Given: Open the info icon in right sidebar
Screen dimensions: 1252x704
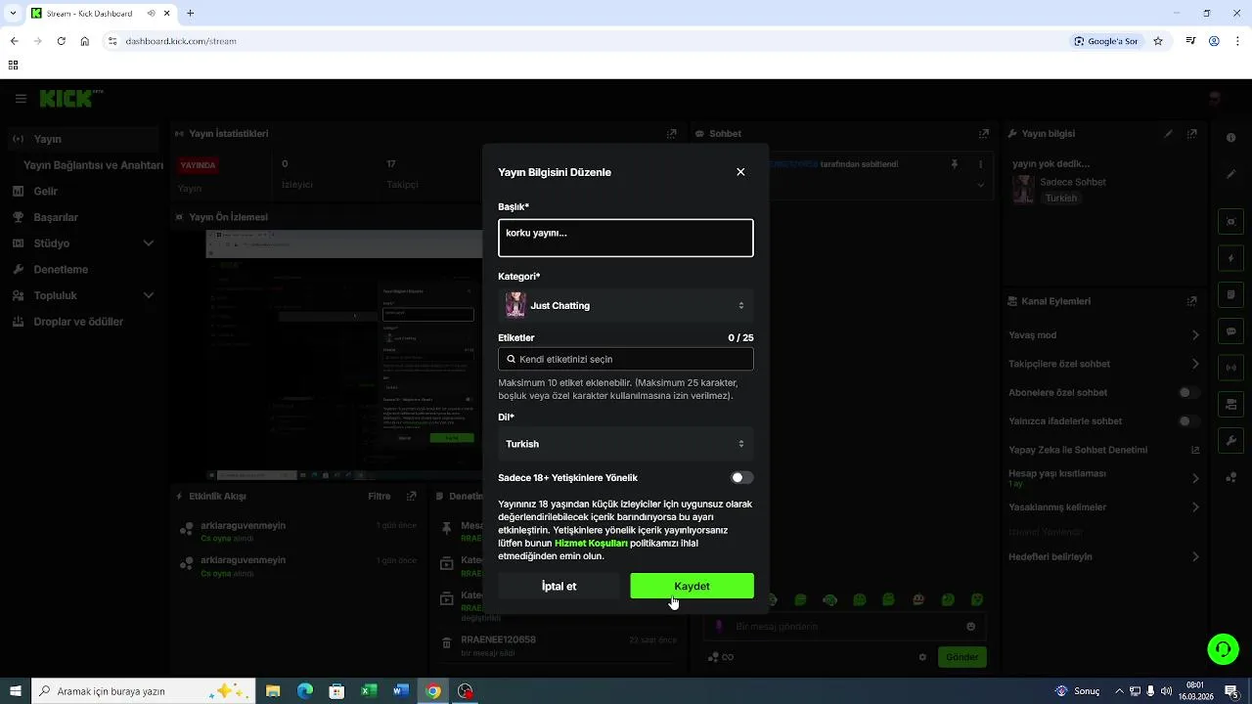Looking at the screenshot, I should [1230, 138].
